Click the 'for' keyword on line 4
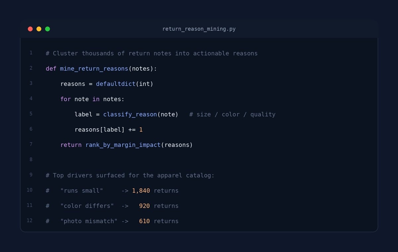Image resolution: width=398 pixels, height=252 pixels. [x=65, y=99]
